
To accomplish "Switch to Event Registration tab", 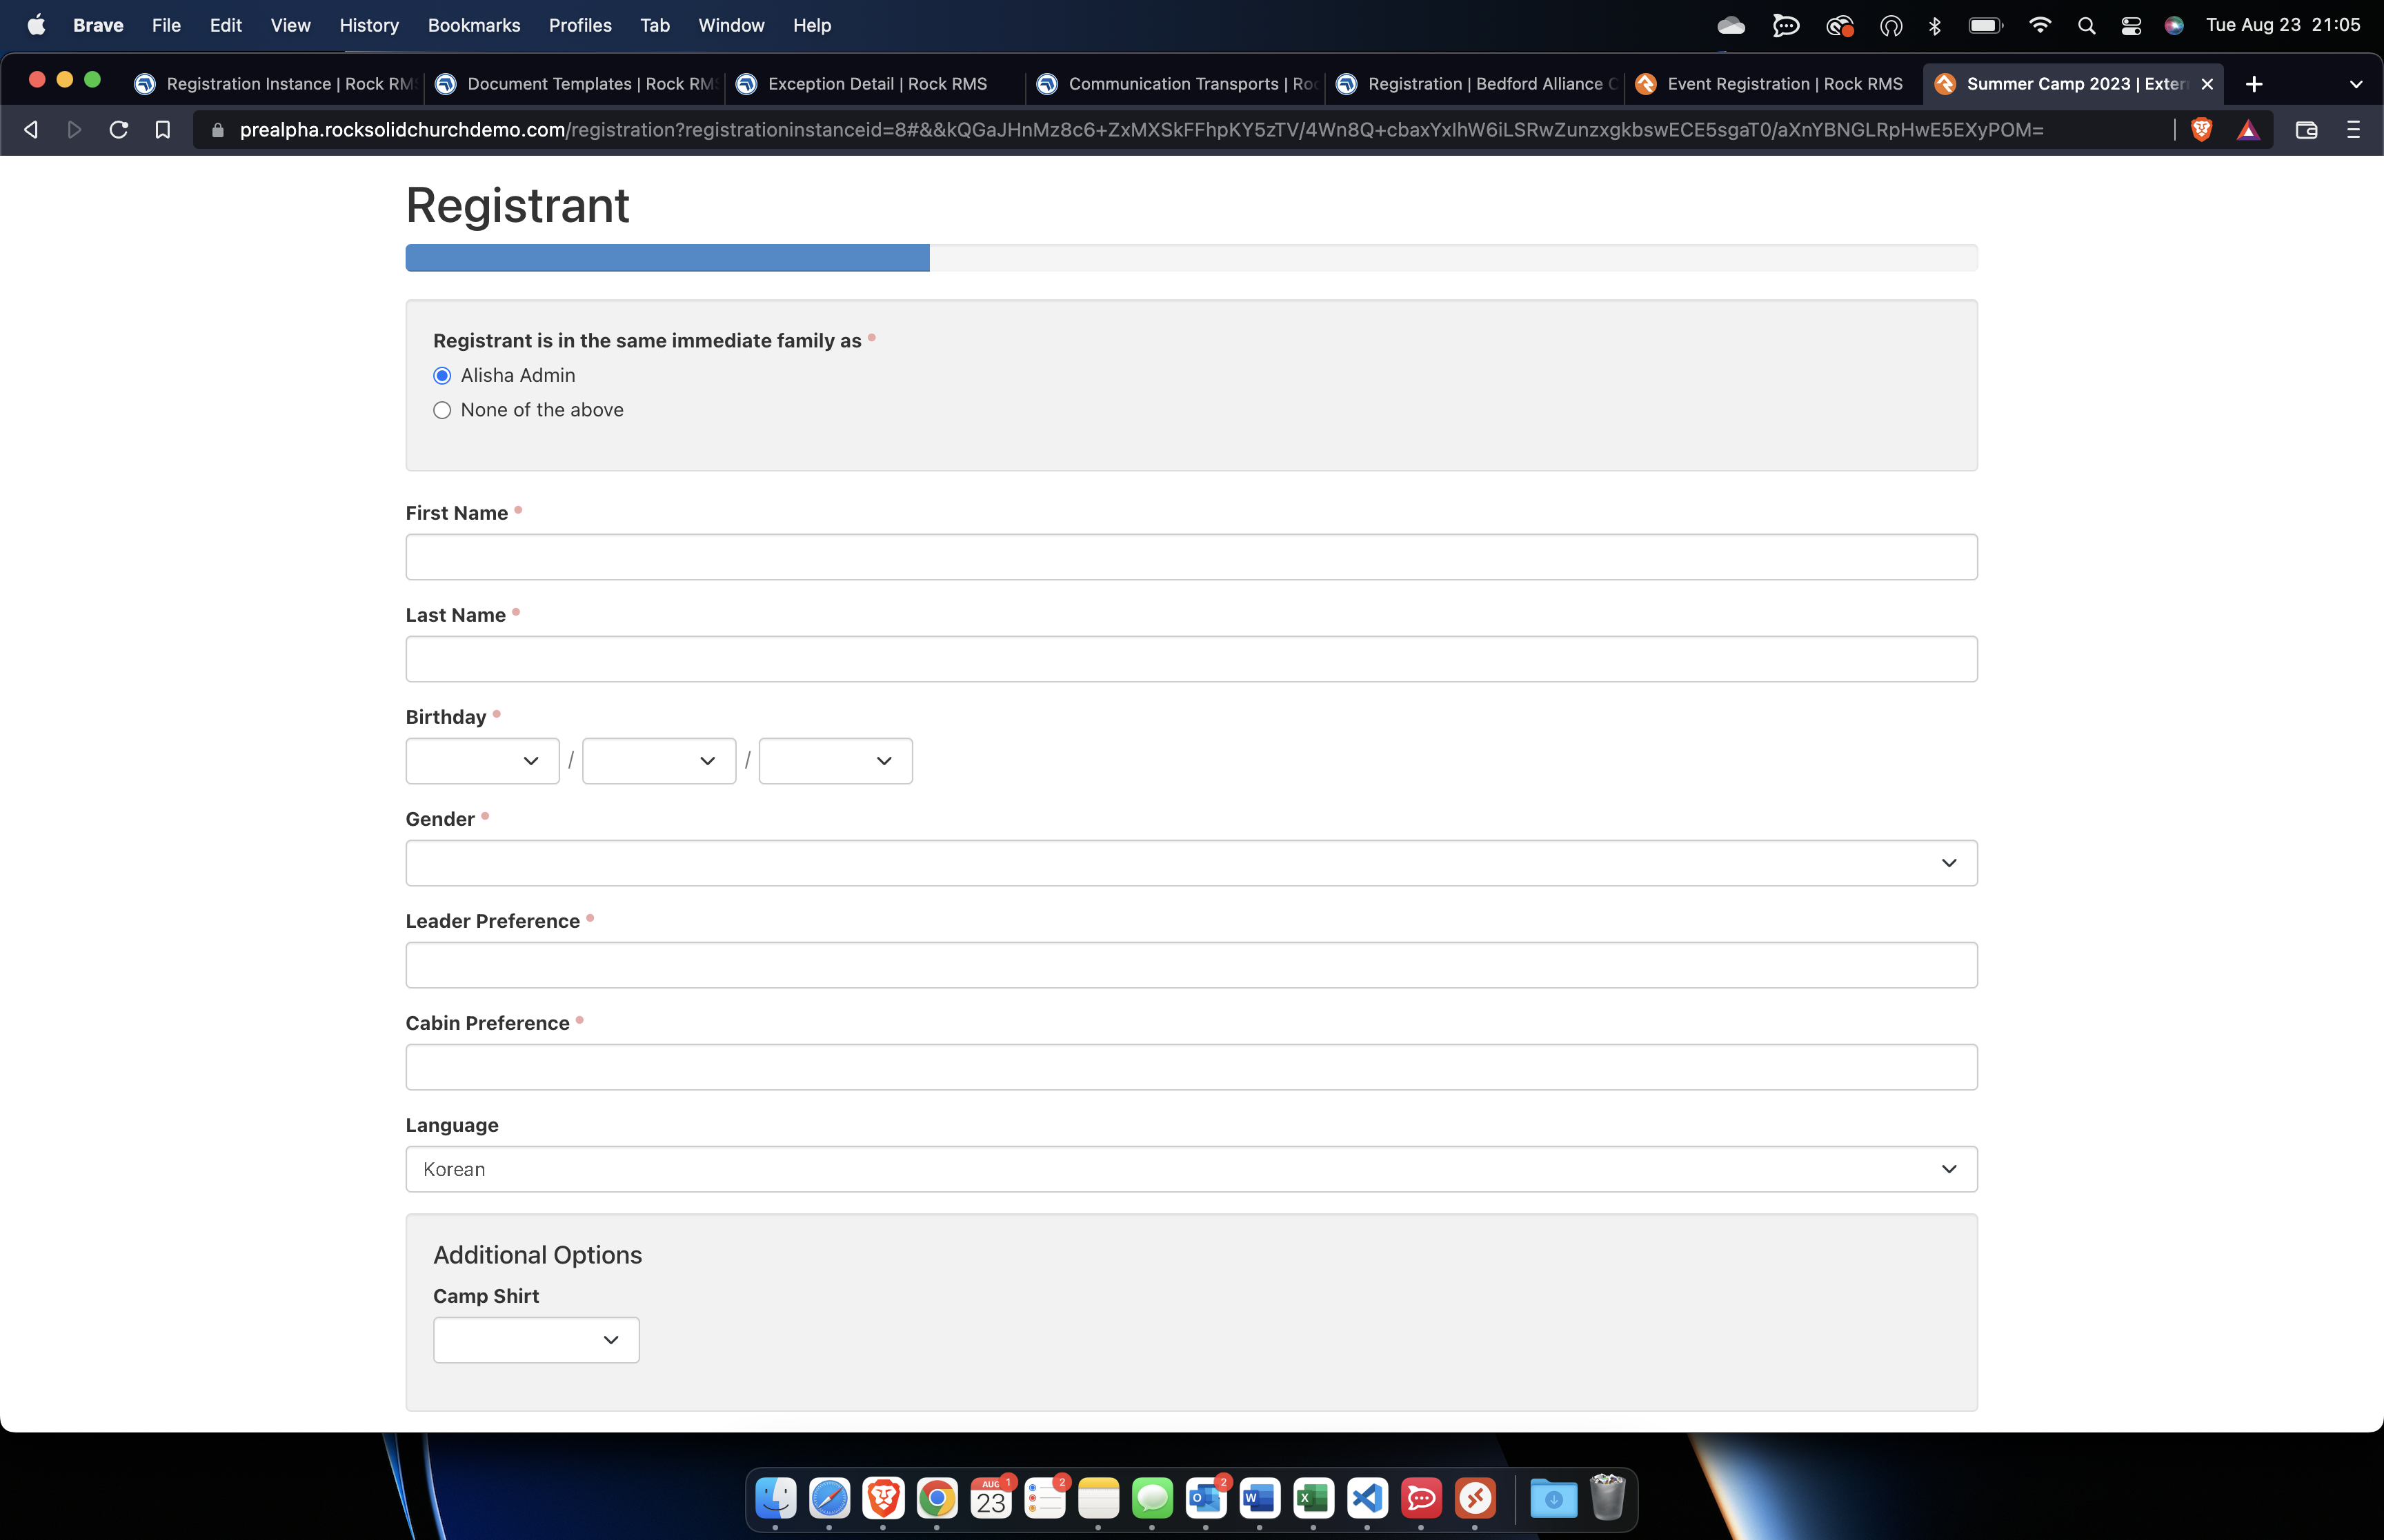I will pos(1773,84).
